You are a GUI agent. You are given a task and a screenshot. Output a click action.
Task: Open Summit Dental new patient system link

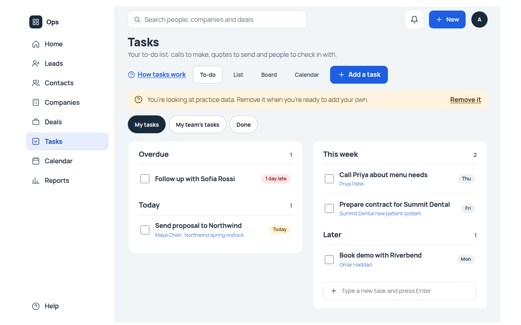pos(380,214)
